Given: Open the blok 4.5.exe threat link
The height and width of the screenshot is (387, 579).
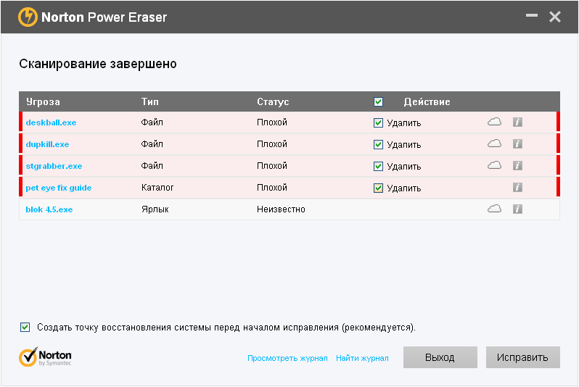Looking at the screenshot, I should pos(49,209).
